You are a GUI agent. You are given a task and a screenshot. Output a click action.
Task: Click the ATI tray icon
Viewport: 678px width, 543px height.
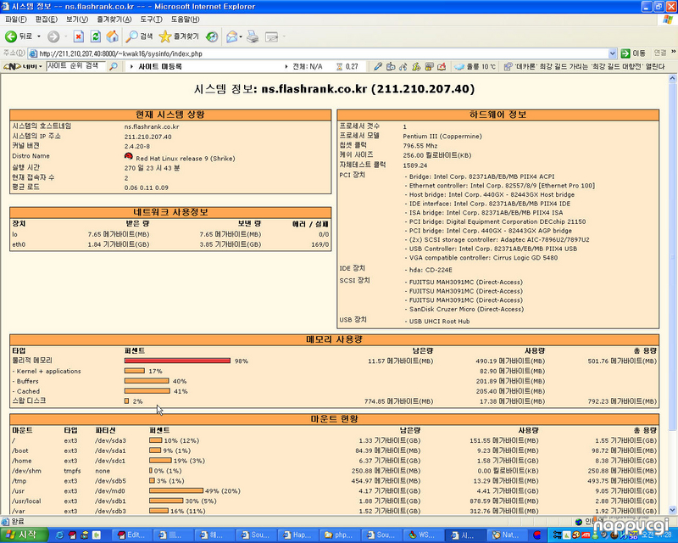(x=586, y=535)
